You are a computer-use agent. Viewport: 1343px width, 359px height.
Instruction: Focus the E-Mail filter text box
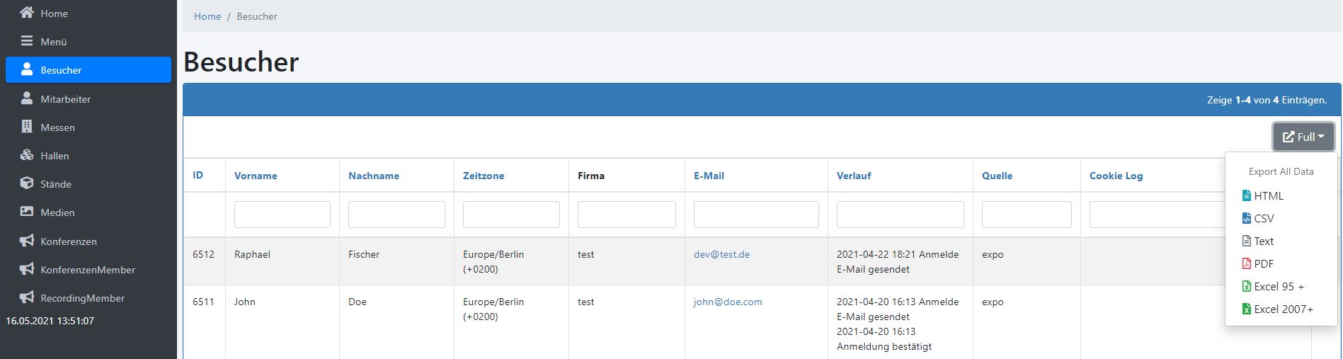click(756, 215)
